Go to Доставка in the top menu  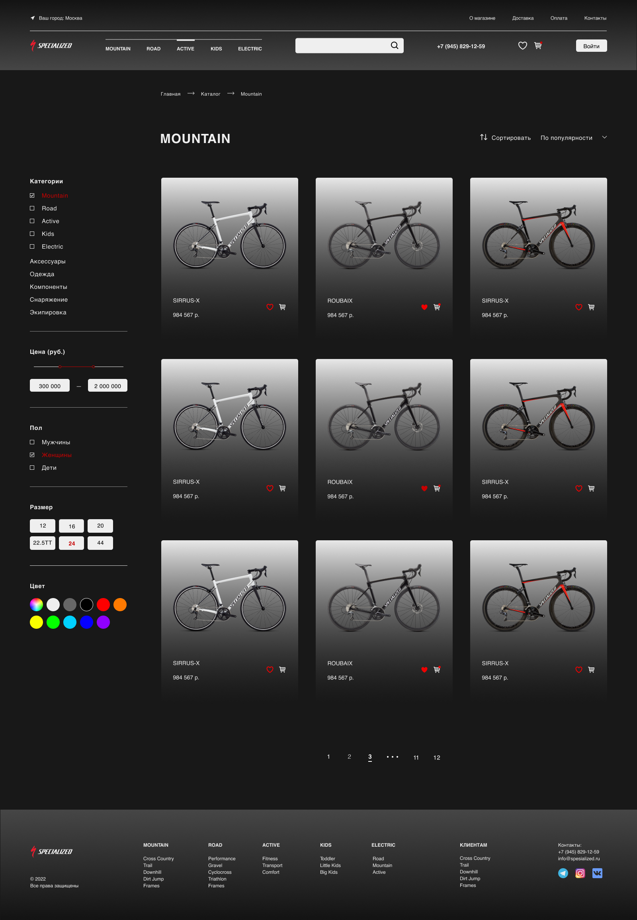(523, 18)
